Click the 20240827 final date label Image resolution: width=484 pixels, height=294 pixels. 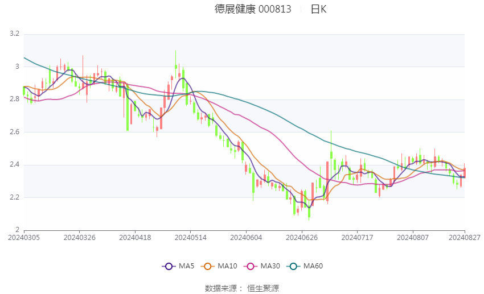[x=464, y=238]
